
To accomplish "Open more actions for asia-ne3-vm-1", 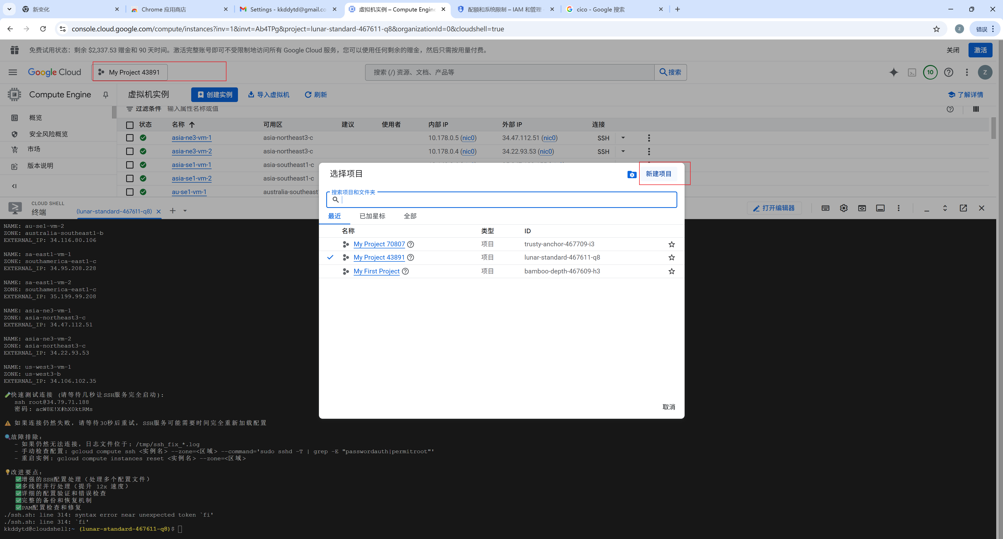I will tap(649, 138).
